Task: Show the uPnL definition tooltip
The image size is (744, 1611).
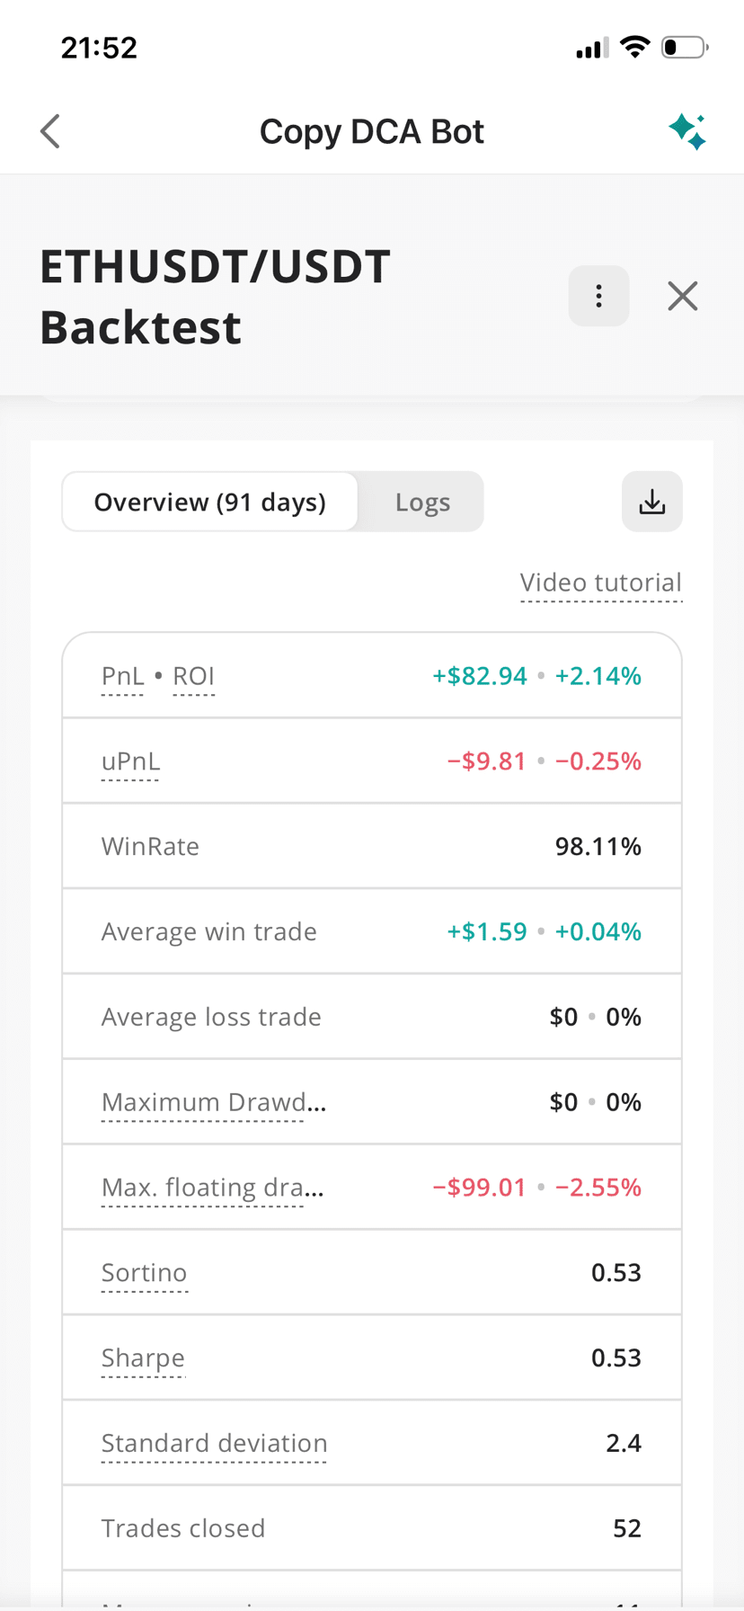Action: pyautogui.click(x=130, y=761)
